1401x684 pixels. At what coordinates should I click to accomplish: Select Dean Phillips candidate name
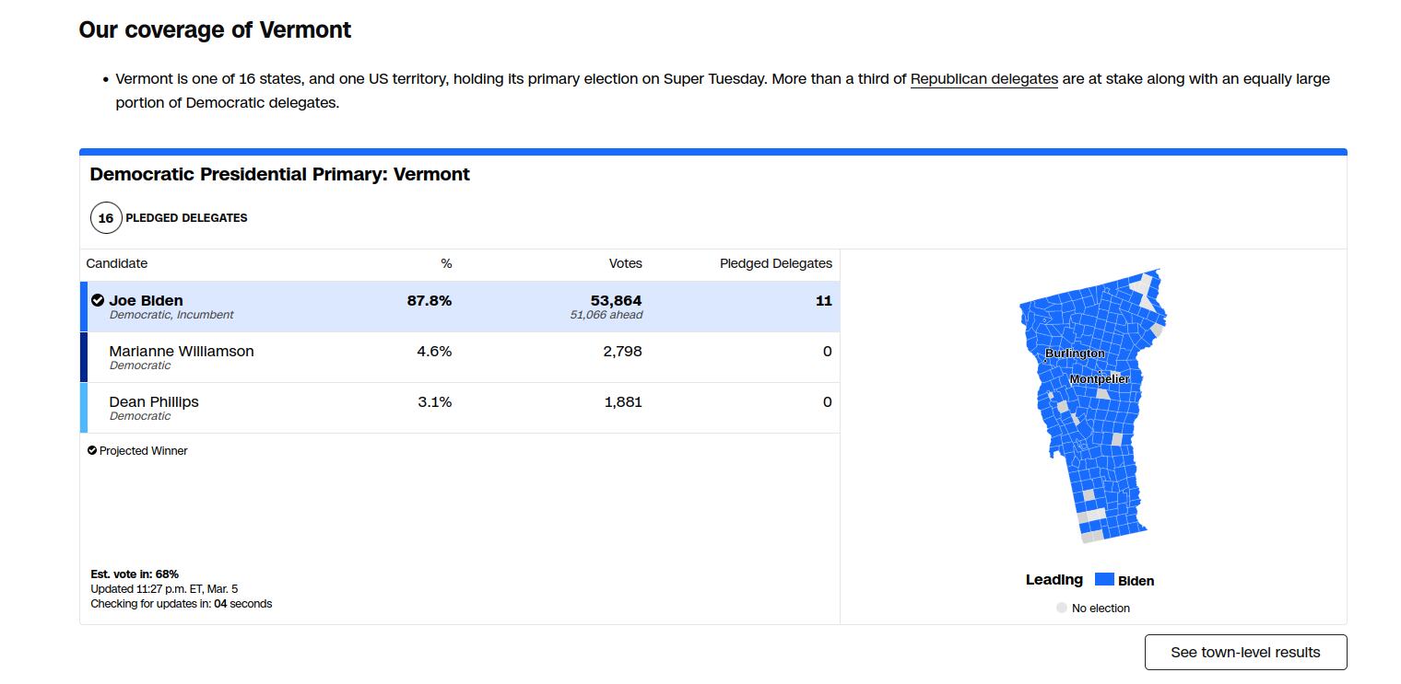[x=154, y=401]
